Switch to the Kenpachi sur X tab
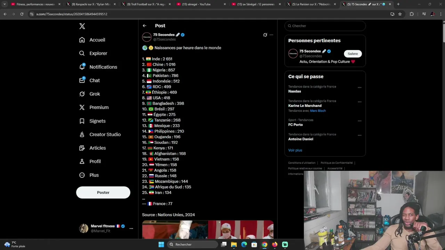 coord(90,4)
